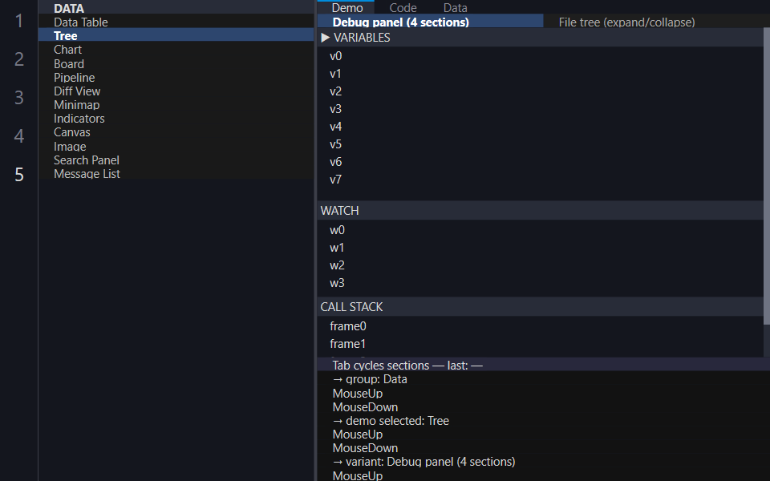770x481 pixels.
Task: Select variable v3 in VARIABLES
Action: coord(540,109)
